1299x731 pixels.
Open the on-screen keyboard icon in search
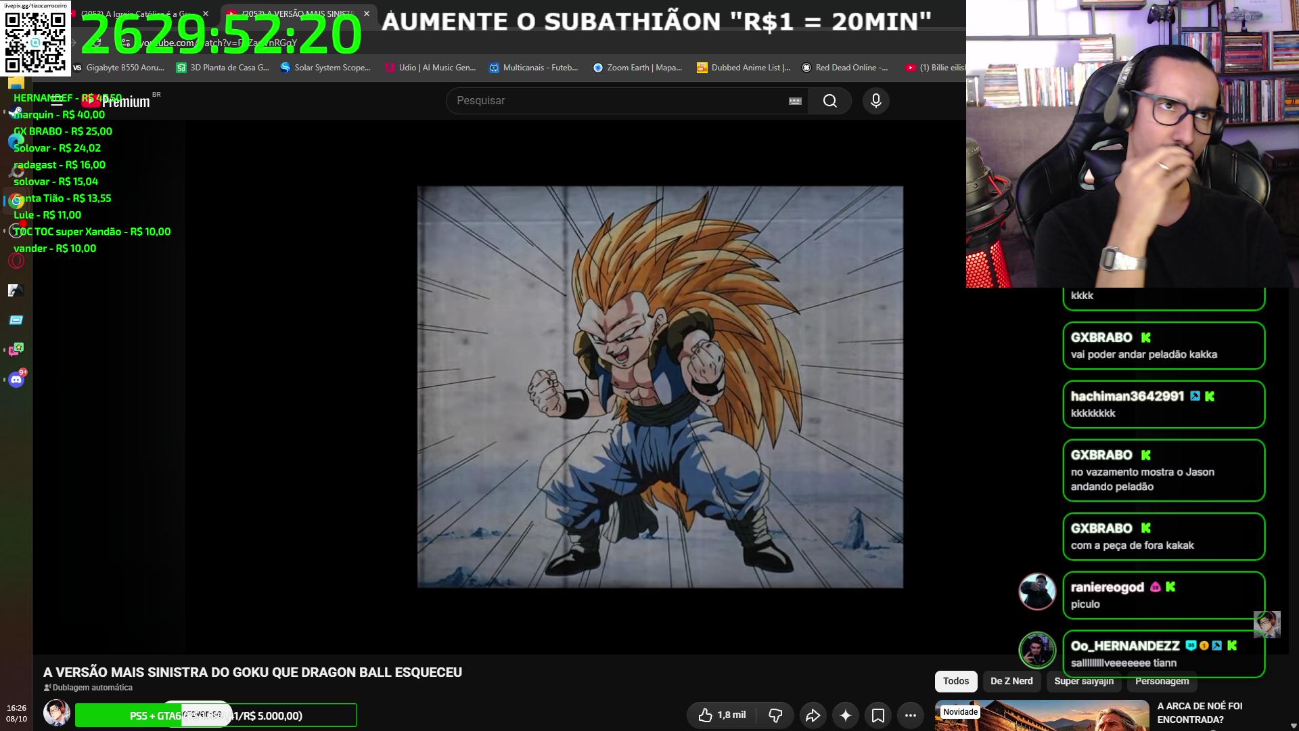click(795, 101)
